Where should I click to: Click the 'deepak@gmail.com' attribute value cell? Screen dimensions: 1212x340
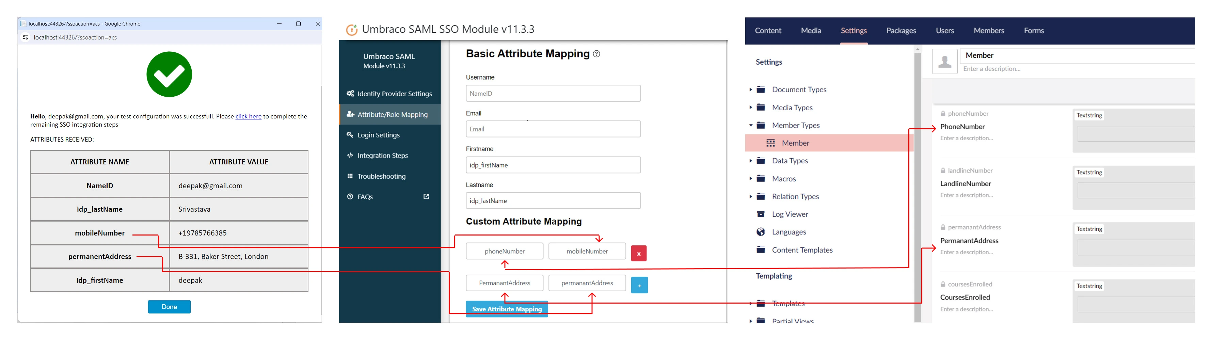[239, 186]
